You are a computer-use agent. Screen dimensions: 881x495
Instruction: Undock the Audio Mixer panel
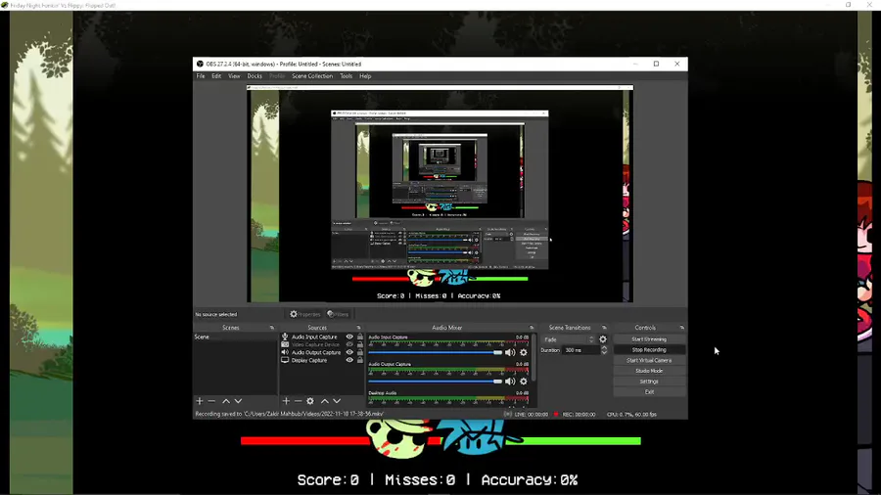(531, 328)
